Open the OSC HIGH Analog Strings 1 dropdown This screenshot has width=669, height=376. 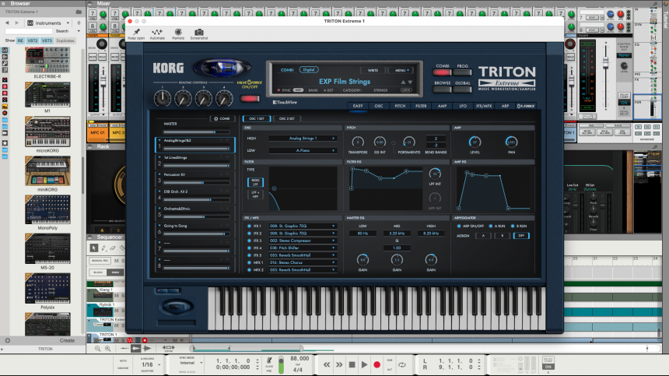[x=303, y=139]
